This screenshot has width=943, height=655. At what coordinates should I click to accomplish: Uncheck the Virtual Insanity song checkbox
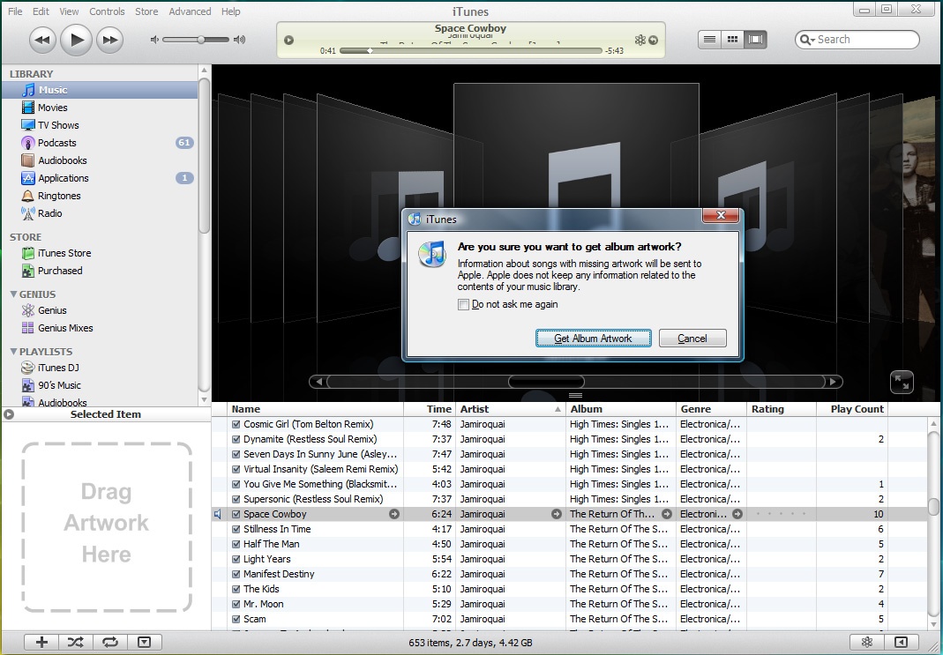coord(236,469)
